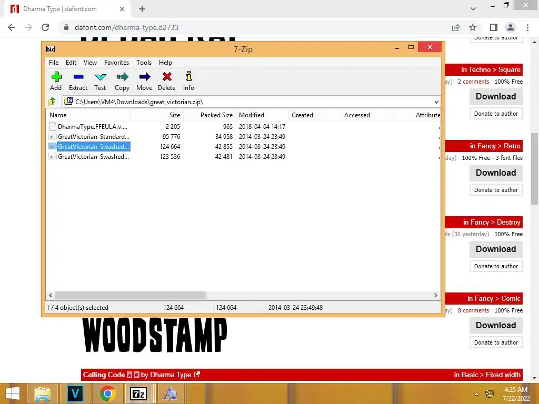Screen dimensions: 539x404
Task: Sort by Modified column header
Action: pos(262,115)
